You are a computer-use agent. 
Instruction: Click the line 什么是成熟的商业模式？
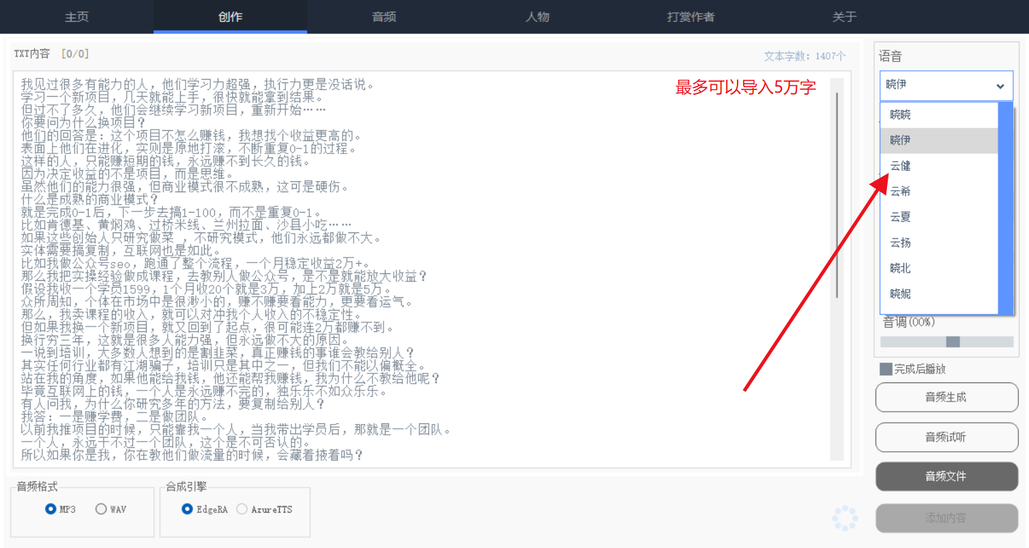pyautogui.click(x=90, y=200)
